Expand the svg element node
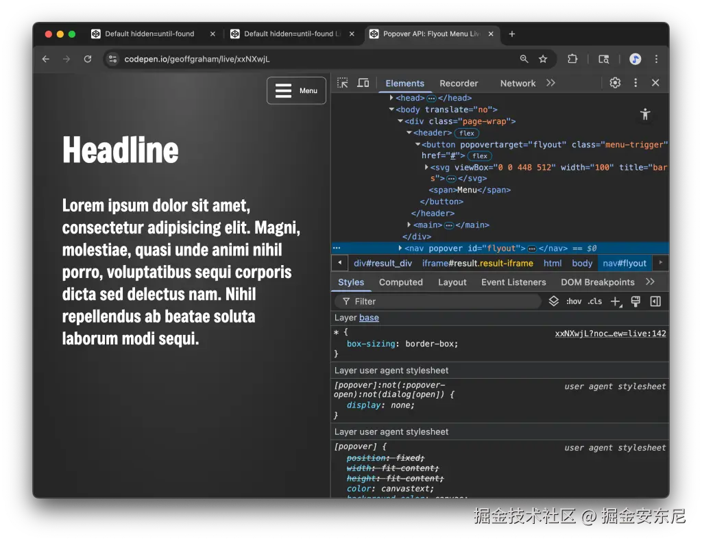Screen dimensions: 702x541 tap(426, 167)
